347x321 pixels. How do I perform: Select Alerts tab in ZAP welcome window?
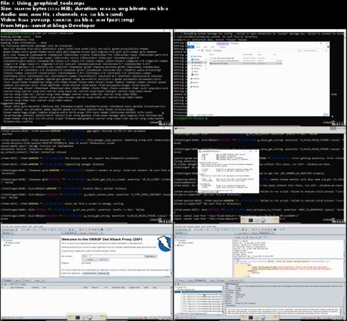click(26, 280)
